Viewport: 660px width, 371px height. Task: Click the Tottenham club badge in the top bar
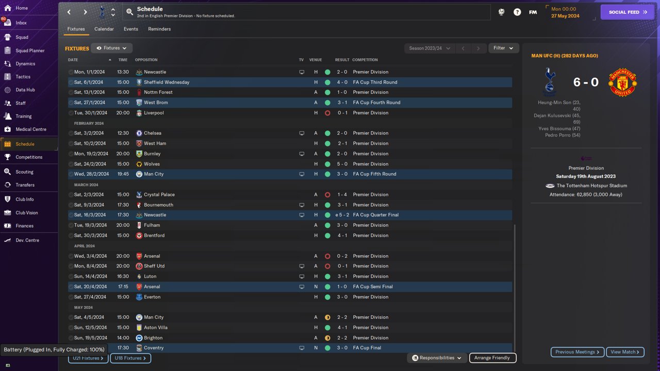coord(102,12)
